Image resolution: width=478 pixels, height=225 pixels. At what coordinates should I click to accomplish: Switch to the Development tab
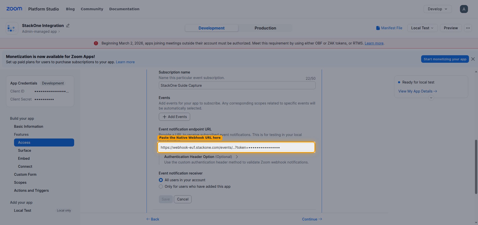tap(211, 28)
